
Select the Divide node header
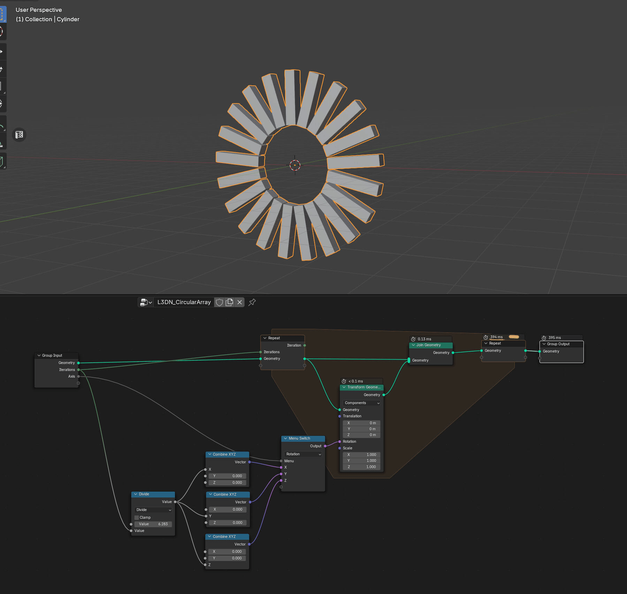[x=153, y=494]
